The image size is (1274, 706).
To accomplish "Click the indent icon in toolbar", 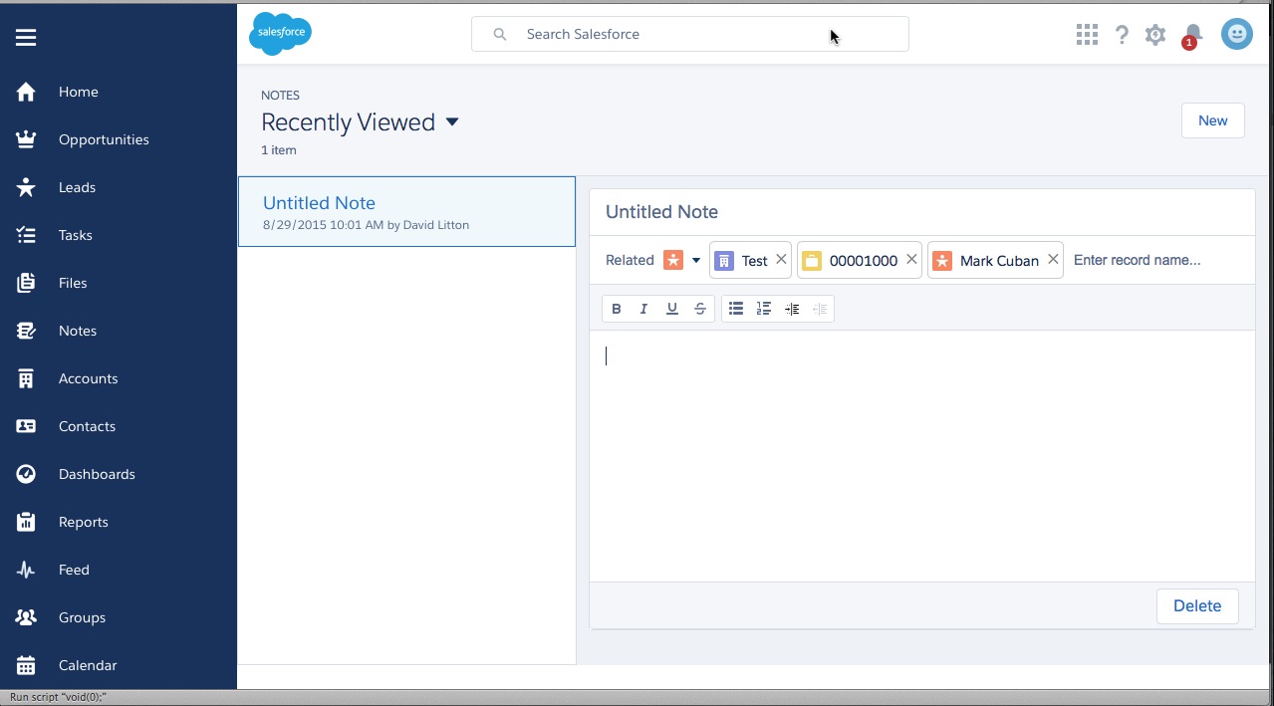I will (x=792, y=309).
